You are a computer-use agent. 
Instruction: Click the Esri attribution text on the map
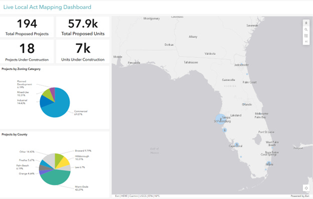137,196
